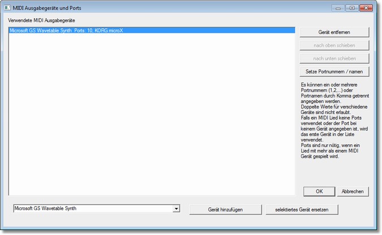Viewport: 382px width, 235px height.
Task: Click the empty area of the device list
Action: (x=152, y=113)
